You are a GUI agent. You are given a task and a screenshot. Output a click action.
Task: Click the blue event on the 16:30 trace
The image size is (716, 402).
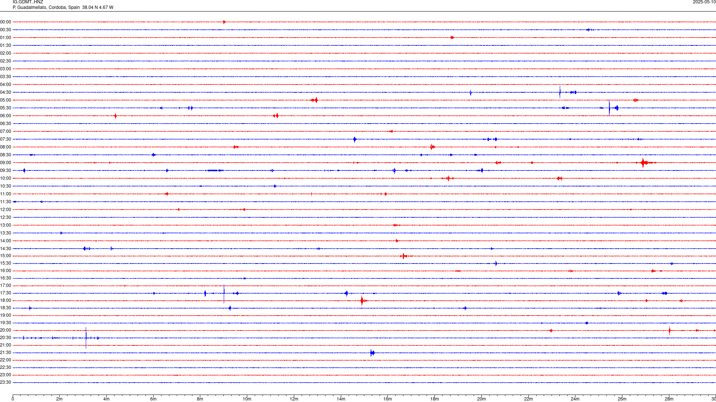[244, 278]
